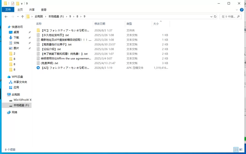
Task: Click breadcrumb folder 8 in address bar
Action: click(x=77, y=17)
